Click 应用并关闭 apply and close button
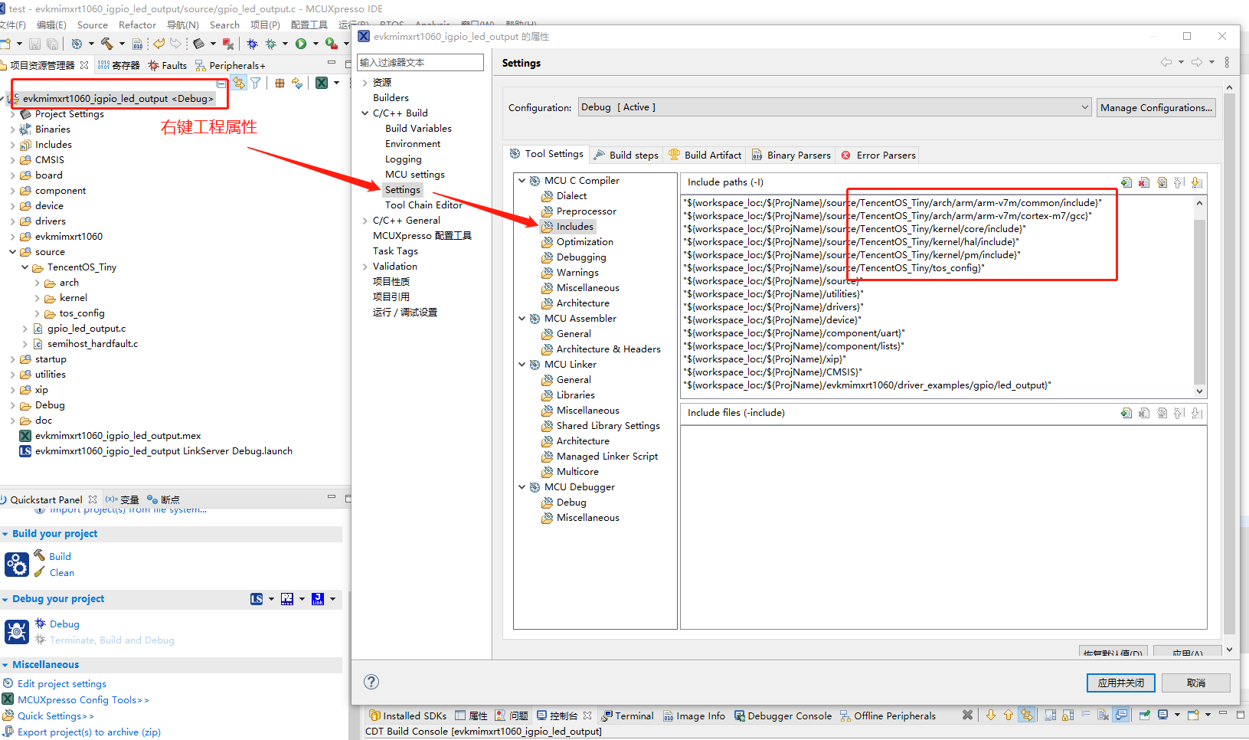The width and height of the screenshot is (1249, 740). pyautogui.click(x=1121, y=683)
